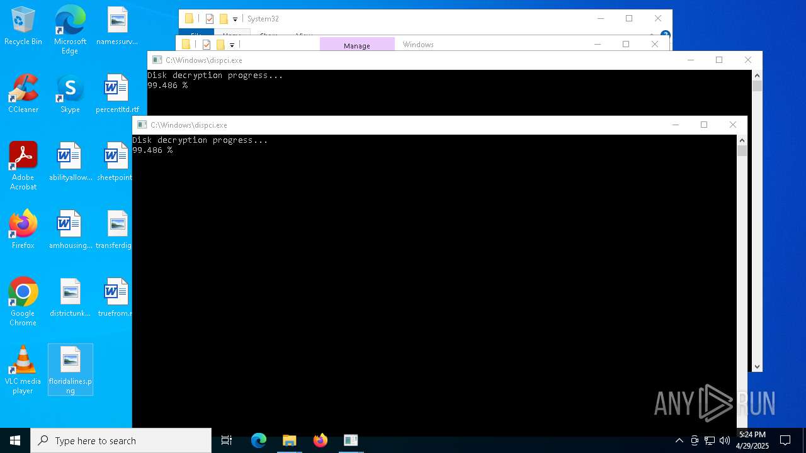Open the Windows Start menu
Screen dimensions: 806x453
point(15,440)
